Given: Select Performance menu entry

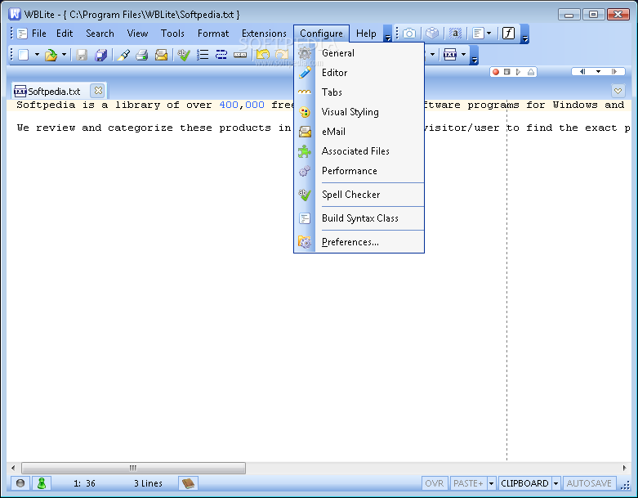Looking at the screenshot, I should pos(359,171).
